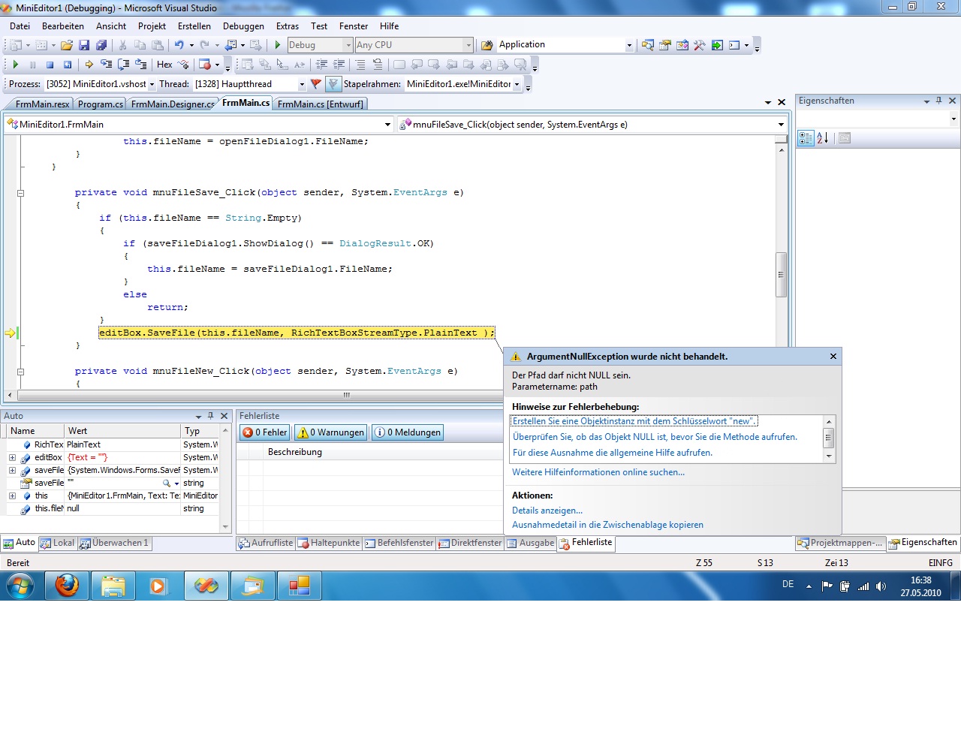Open the Properties Window toolbar icon
The height and width of the screenshot is (738, 961).
pyautogui.click(x=664, y=45)
